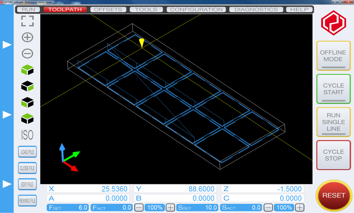354x213 pixels.
Task: Click the X axis position field
Action: click(88, 189)
